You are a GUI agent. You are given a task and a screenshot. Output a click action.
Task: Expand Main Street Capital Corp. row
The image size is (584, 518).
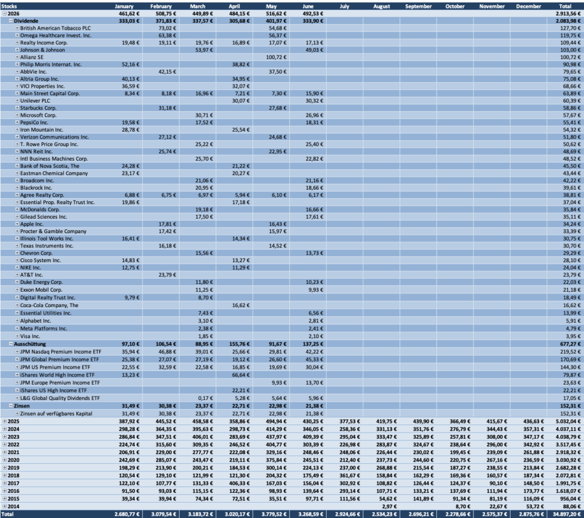point(17,93)
